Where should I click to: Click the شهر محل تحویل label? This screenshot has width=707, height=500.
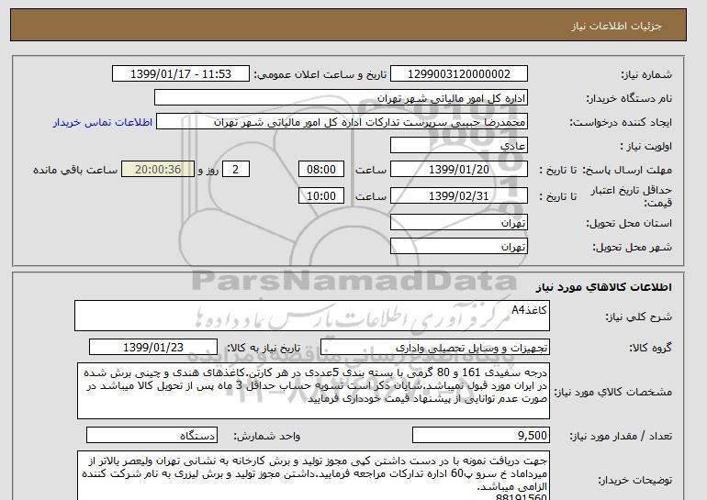(x=632, y=248)
